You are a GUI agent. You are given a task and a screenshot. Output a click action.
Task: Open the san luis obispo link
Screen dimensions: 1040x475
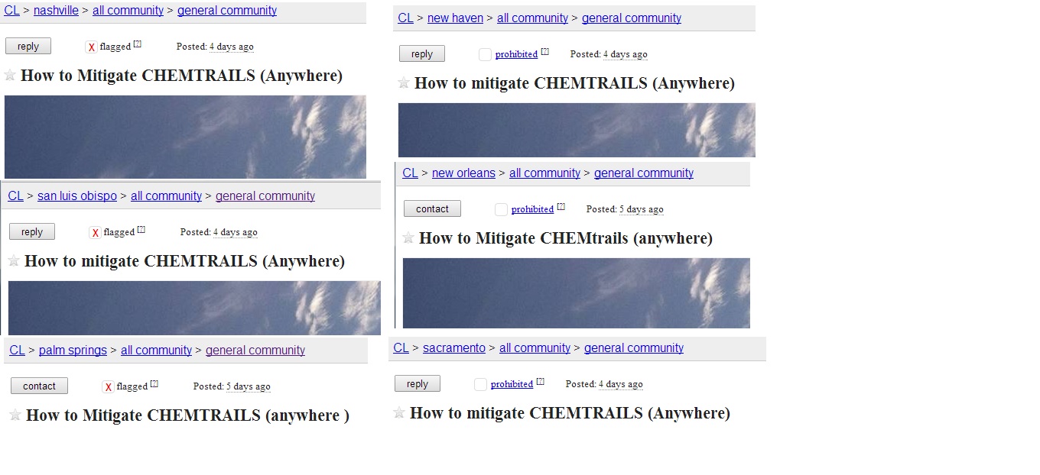[77, 195]
